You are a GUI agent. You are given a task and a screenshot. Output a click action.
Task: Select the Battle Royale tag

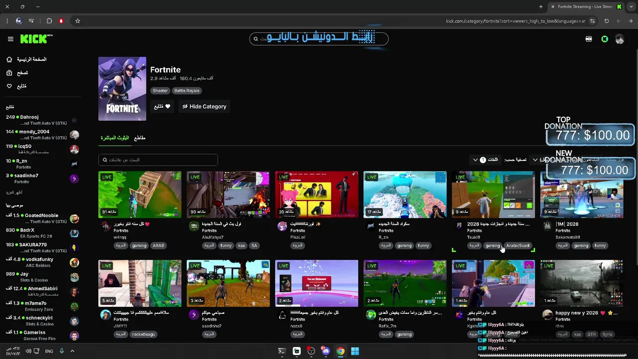(x=187, y=91)
